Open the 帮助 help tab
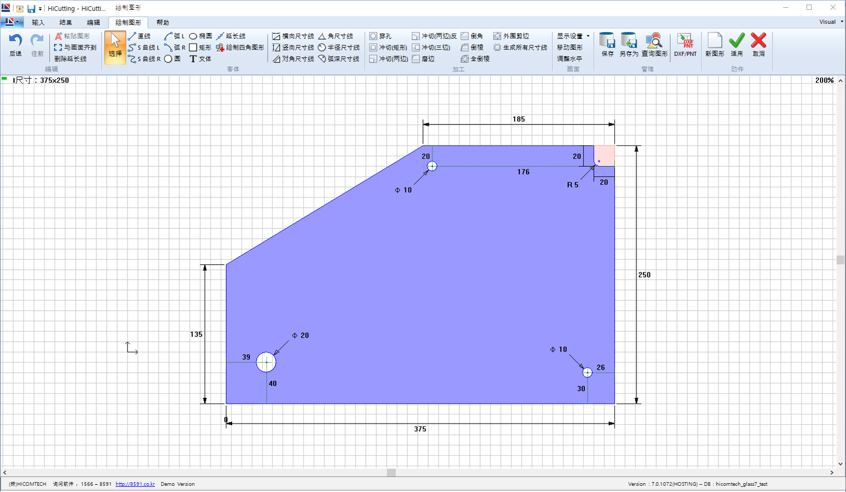Viewport: 846px width, 492px height. point(163,22)
